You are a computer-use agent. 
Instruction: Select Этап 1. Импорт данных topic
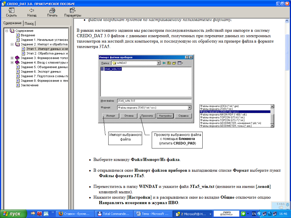47,49
